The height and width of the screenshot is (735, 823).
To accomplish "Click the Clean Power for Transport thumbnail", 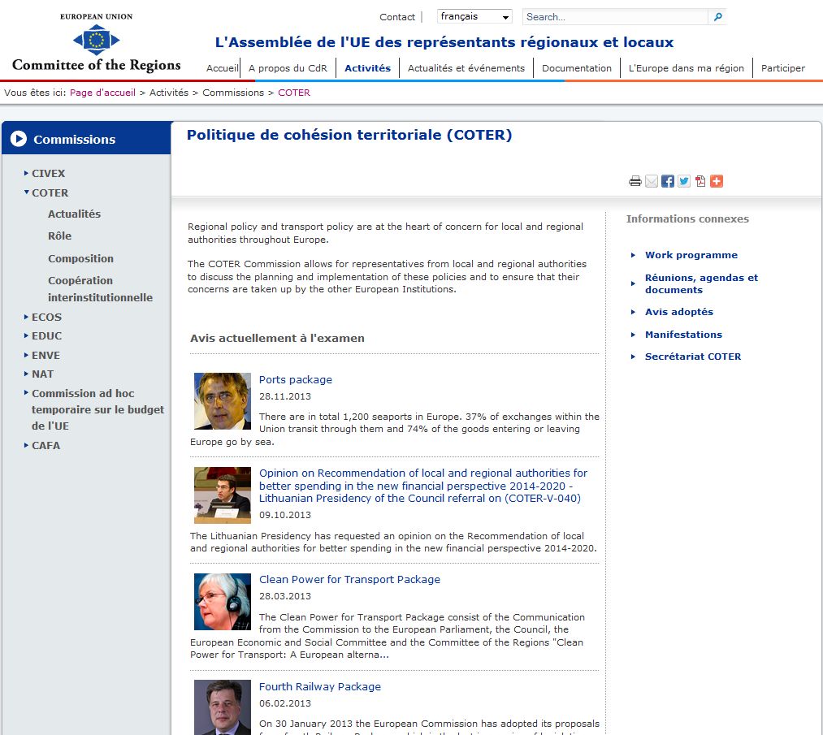I will pos(223,602).
